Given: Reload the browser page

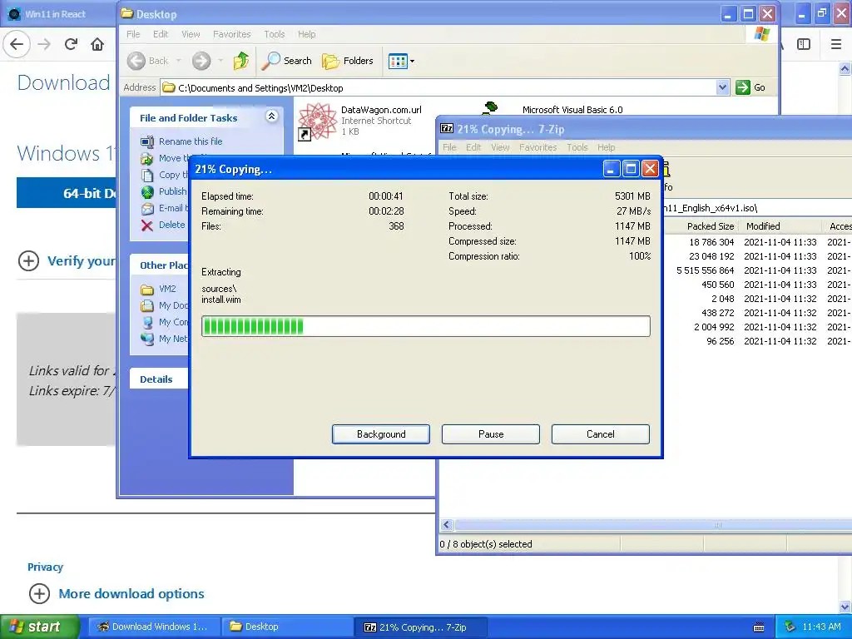Looking at the screenshot, I should (x=71, y=44).
